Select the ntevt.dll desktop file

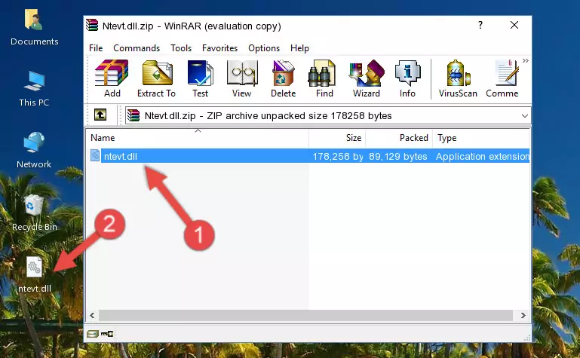[35, 274]
